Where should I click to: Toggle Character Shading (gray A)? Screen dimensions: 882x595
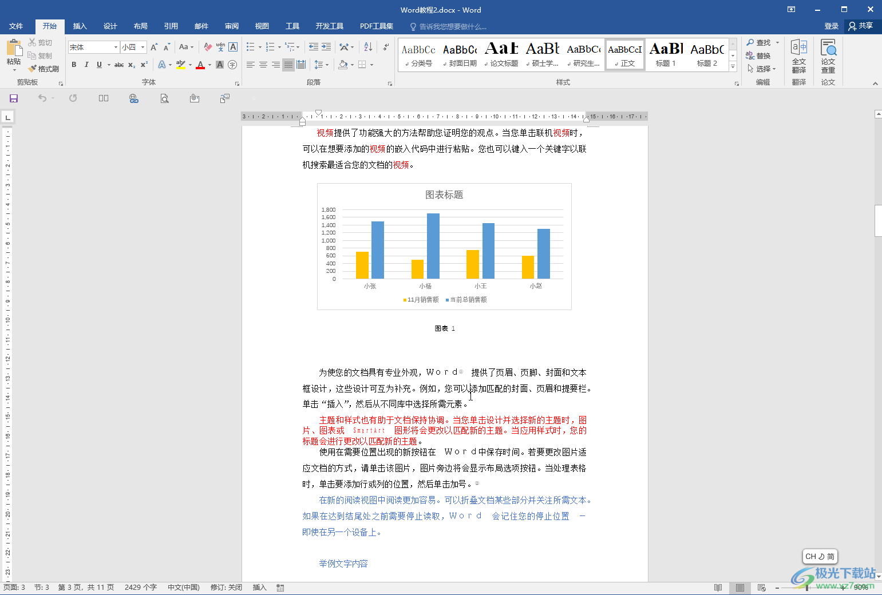(x=220, y=65)
